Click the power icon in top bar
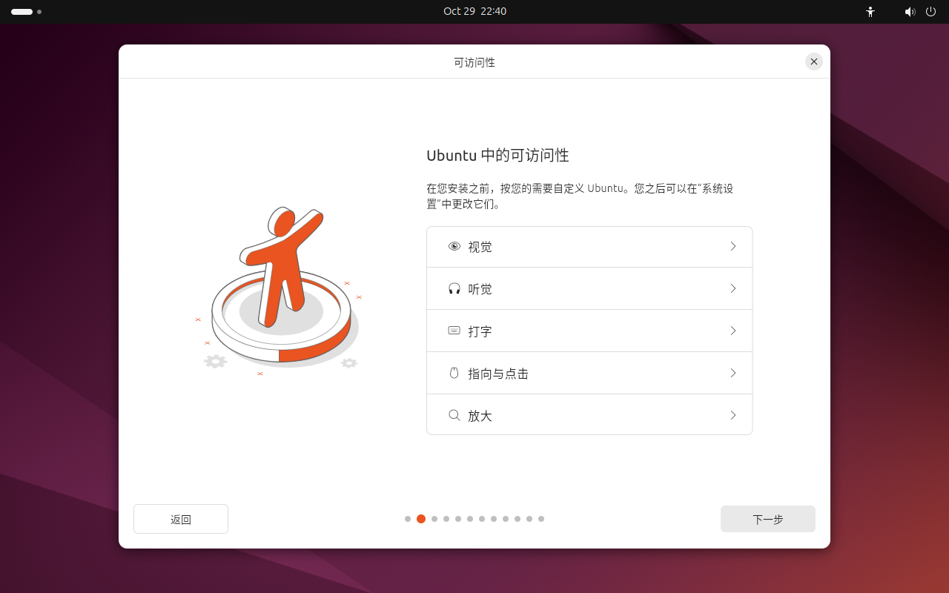 (x=931, y=12)
